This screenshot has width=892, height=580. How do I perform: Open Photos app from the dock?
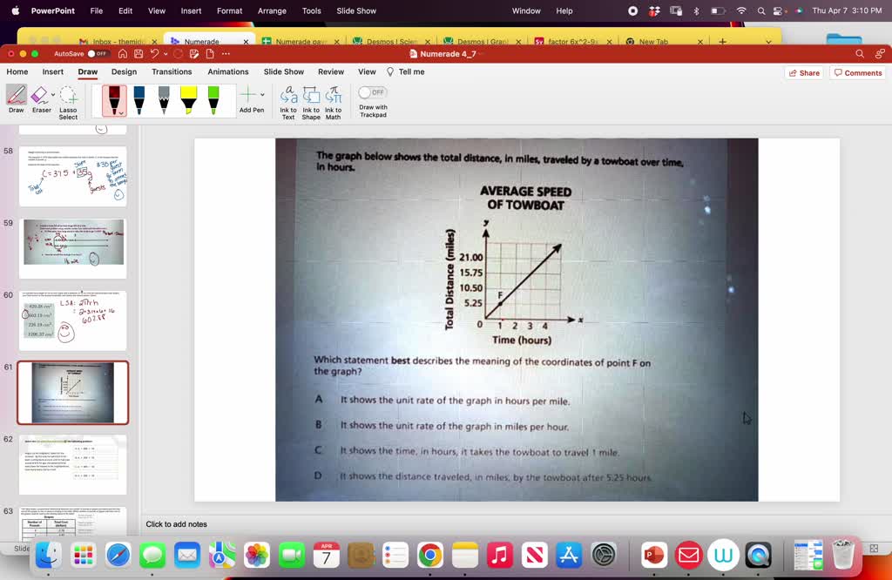point(257,555)
